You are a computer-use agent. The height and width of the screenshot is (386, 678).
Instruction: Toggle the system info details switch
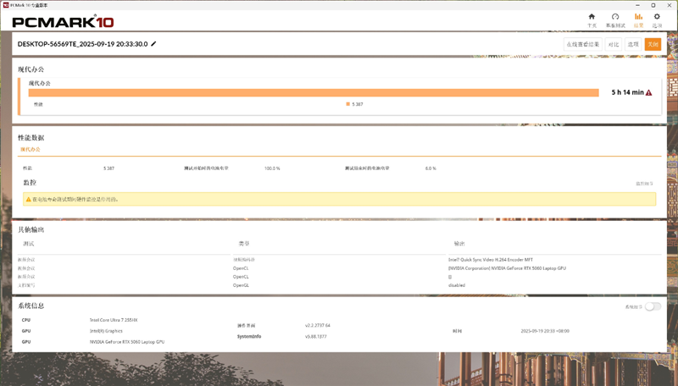652,306
